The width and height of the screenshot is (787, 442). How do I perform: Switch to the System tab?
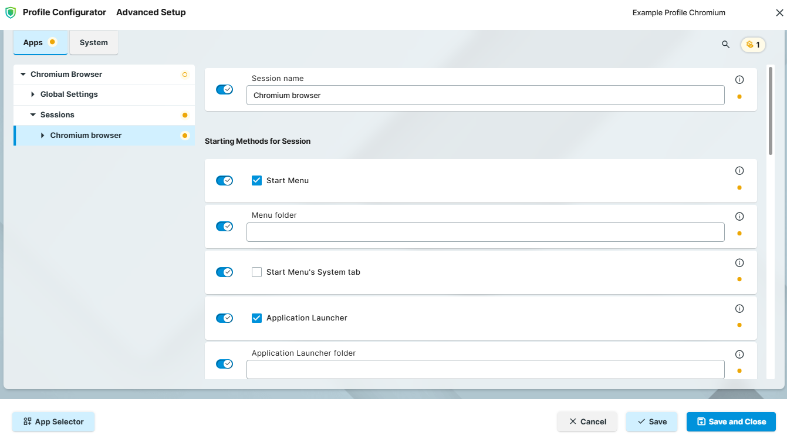coord(93,42)
